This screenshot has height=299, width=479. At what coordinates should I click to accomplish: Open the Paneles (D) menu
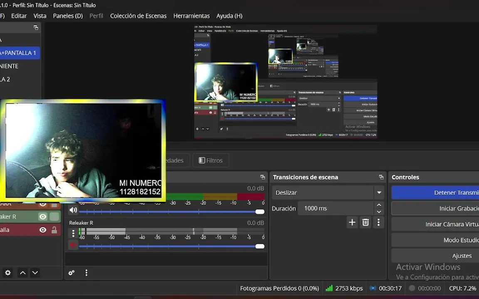tap(68, 16)
